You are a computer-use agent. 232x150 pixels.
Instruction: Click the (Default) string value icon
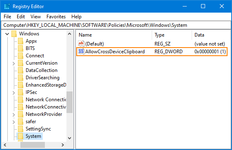[81, 43]
